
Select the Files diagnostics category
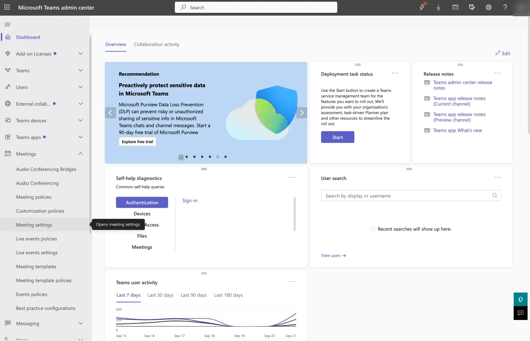point(142,236)
